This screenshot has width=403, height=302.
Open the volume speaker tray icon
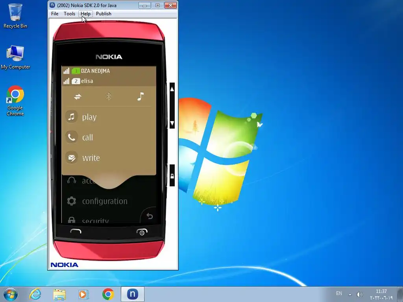click(x=360, y=294)
